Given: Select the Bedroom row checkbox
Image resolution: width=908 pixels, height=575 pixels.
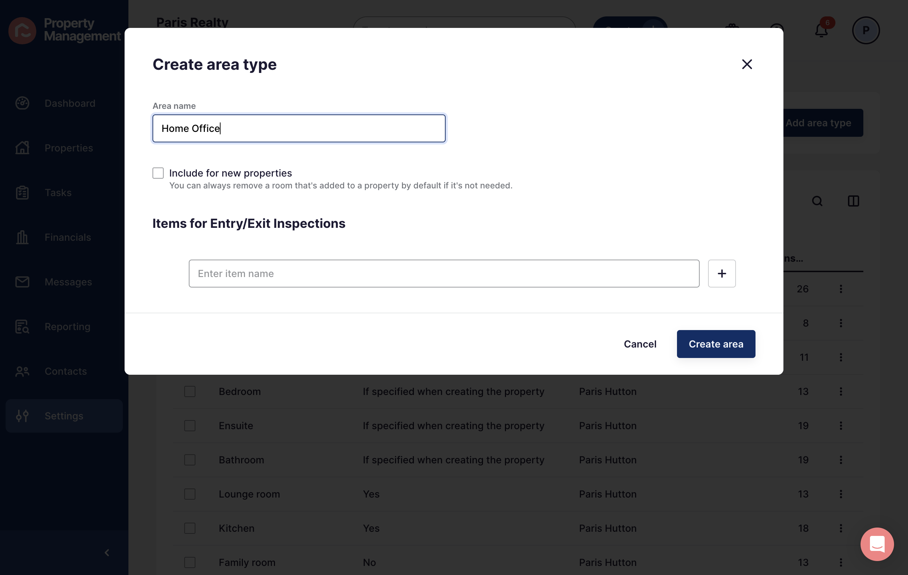Looking at the screenshot, I should (190, 391).
